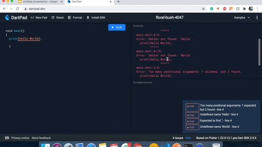The height and width of the screenshot is (147, 262).
Task: Hide the issues panel
Action: coord(188,138)
